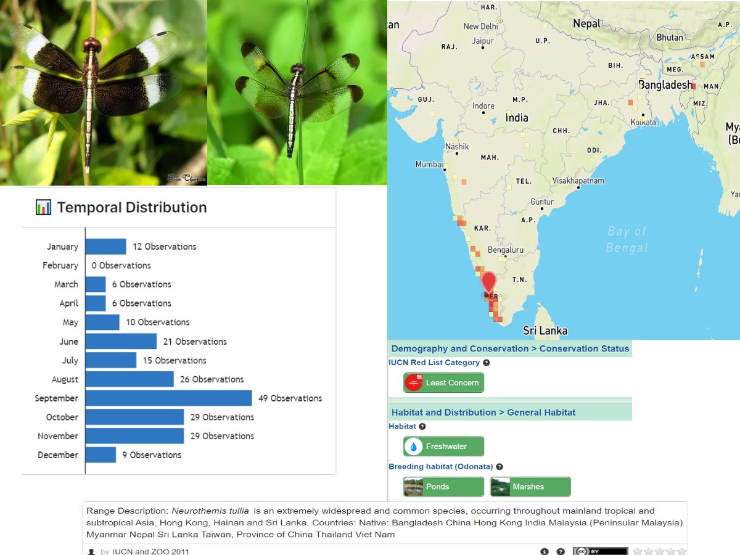Screen dimensions: 740x555
Task: Click the red location pin on the map
Action: tap(488, 282)
